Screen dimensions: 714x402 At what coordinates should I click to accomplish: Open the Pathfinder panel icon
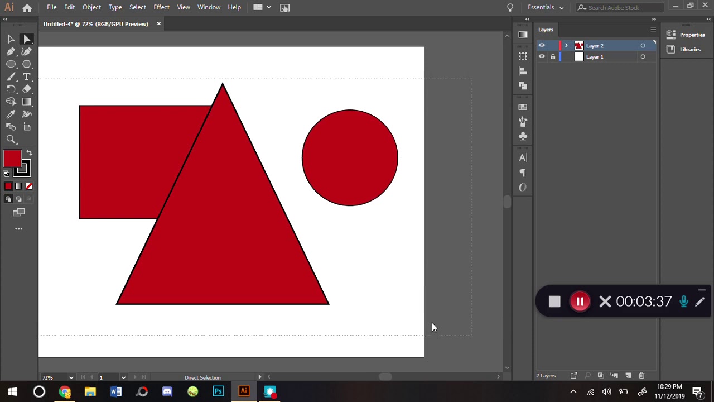click(523, 85)
